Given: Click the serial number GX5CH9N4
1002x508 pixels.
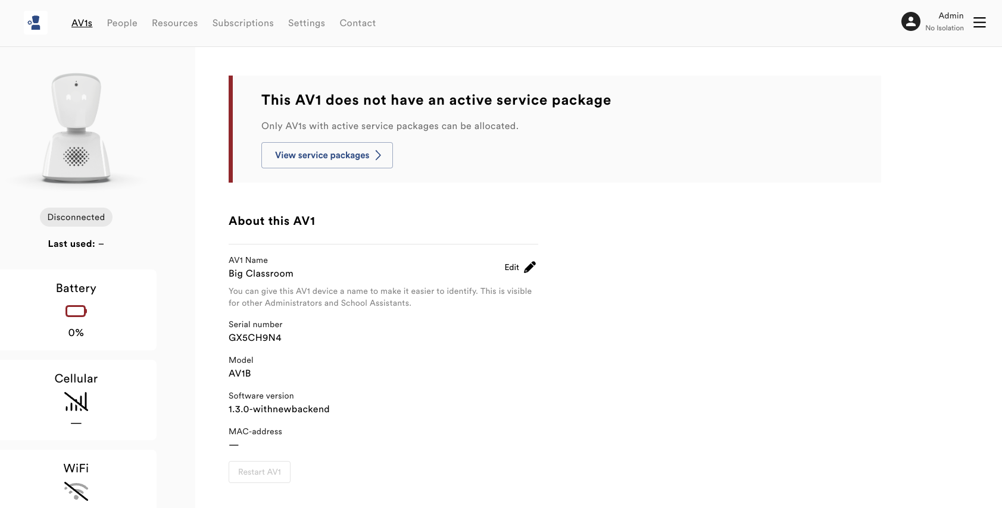Looking at the screenshot, I should [255, 338].
